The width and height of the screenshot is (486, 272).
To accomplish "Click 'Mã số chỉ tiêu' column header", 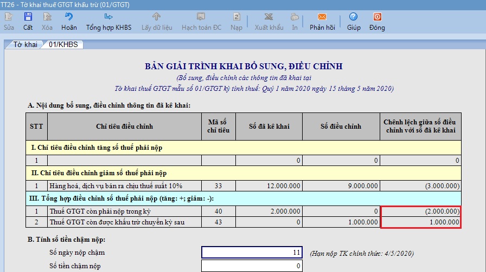I will 219,127.
